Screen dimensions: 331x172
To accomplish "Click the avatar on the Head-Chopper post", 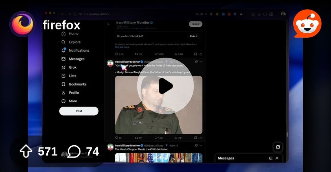I will pos(111,147).
